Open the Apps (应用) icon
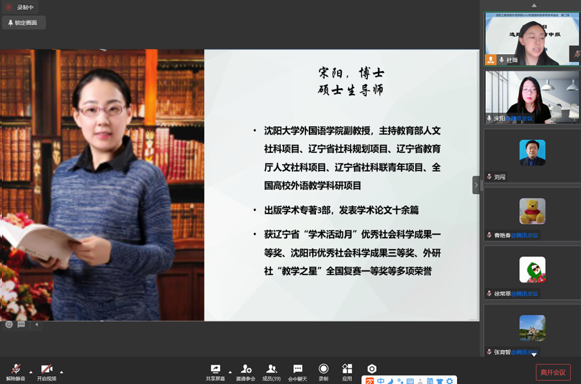581x384 pixels. [x=347, y=371]
